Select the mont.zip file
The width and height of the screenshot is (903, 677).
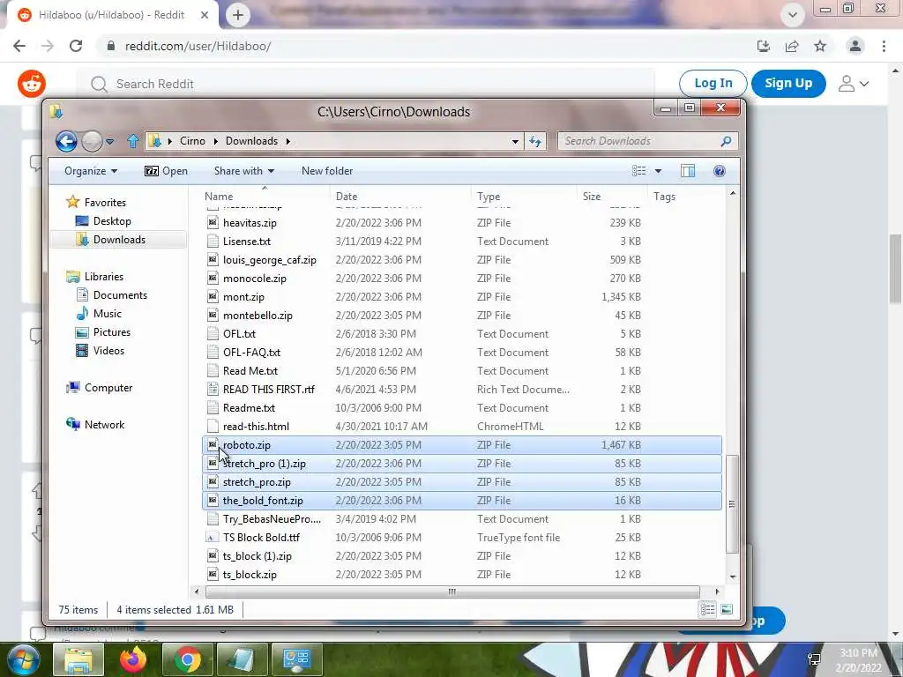(x=462, y=297)
